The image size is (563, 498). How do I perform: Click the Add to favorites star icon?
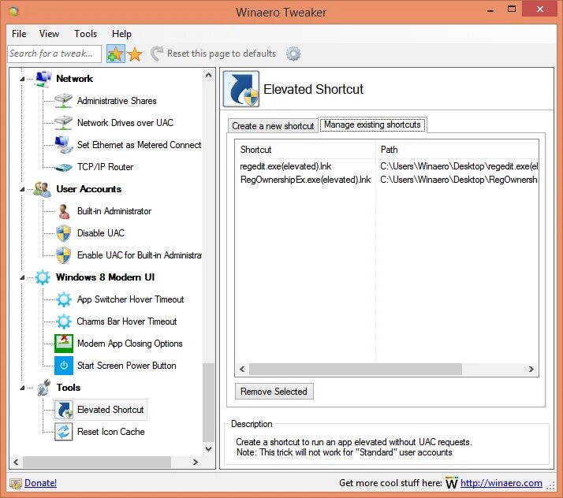[116, 54]
